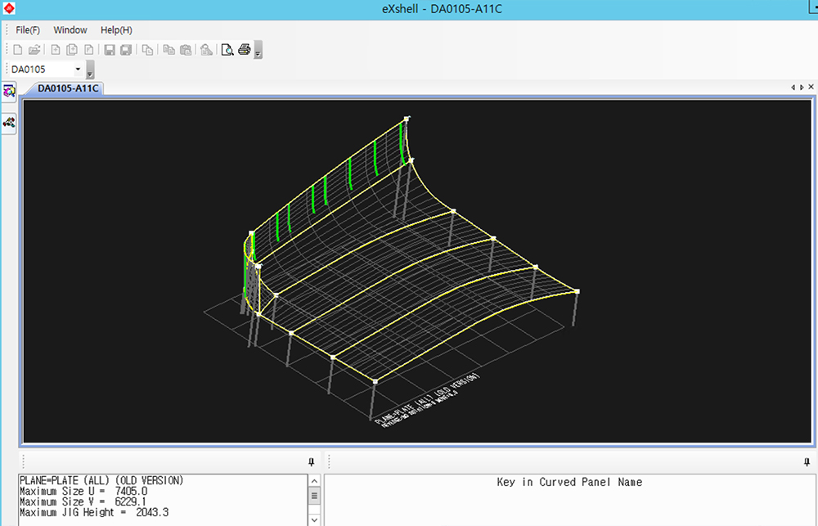Click the output panel scrollbar thumb

pos(314,496)
